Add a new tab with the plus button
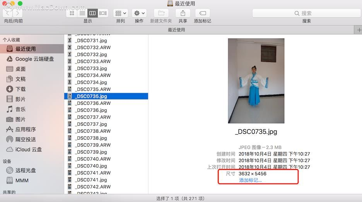362x202 pixels. [x=359, y=30]
